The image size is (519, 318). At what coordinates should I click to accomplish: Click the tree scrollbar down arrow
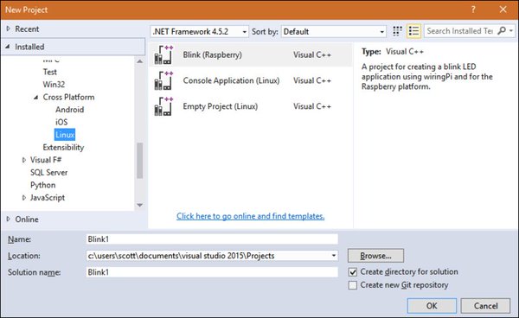[140, 206]
